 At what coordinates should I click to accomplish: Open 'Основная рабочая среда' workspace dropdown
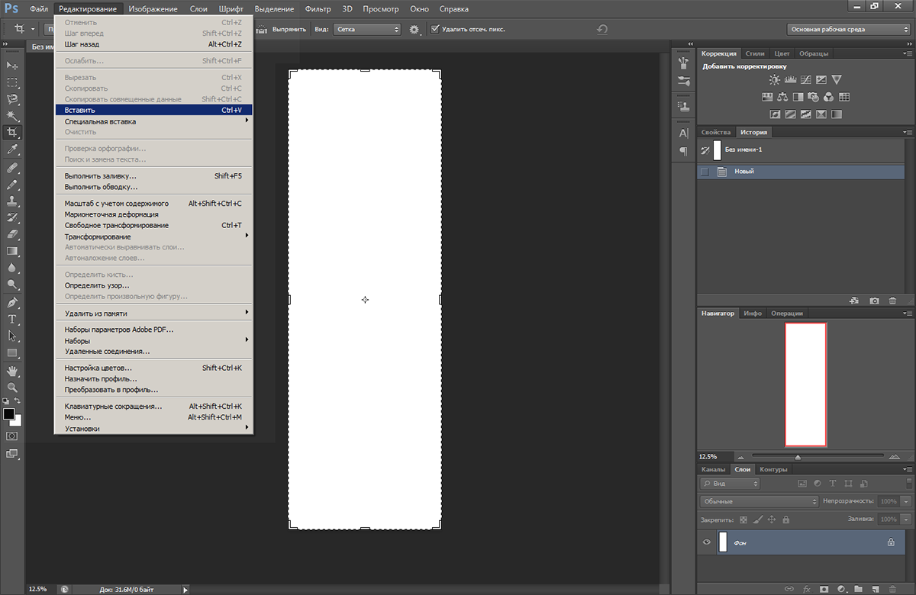pos(848,30)
